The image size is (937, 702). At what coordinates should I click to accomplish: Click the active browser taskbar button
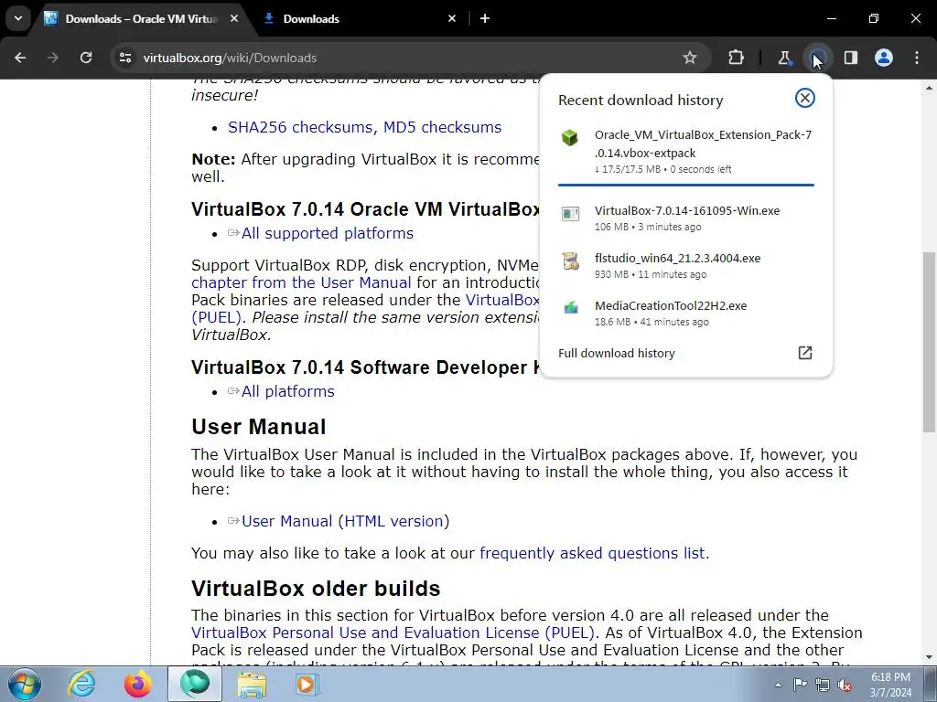pos(195,684)
